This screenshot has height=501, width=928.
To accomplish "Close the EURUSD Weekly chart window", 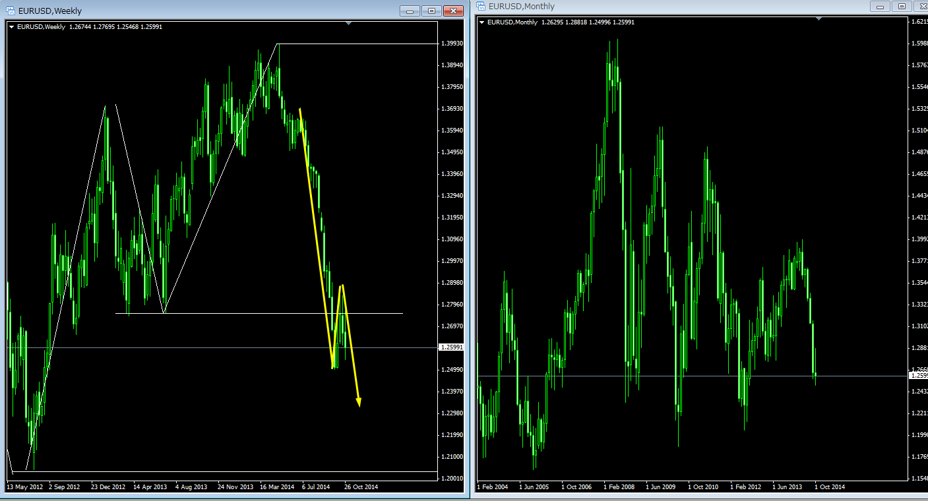I will [x=453, y=11].
